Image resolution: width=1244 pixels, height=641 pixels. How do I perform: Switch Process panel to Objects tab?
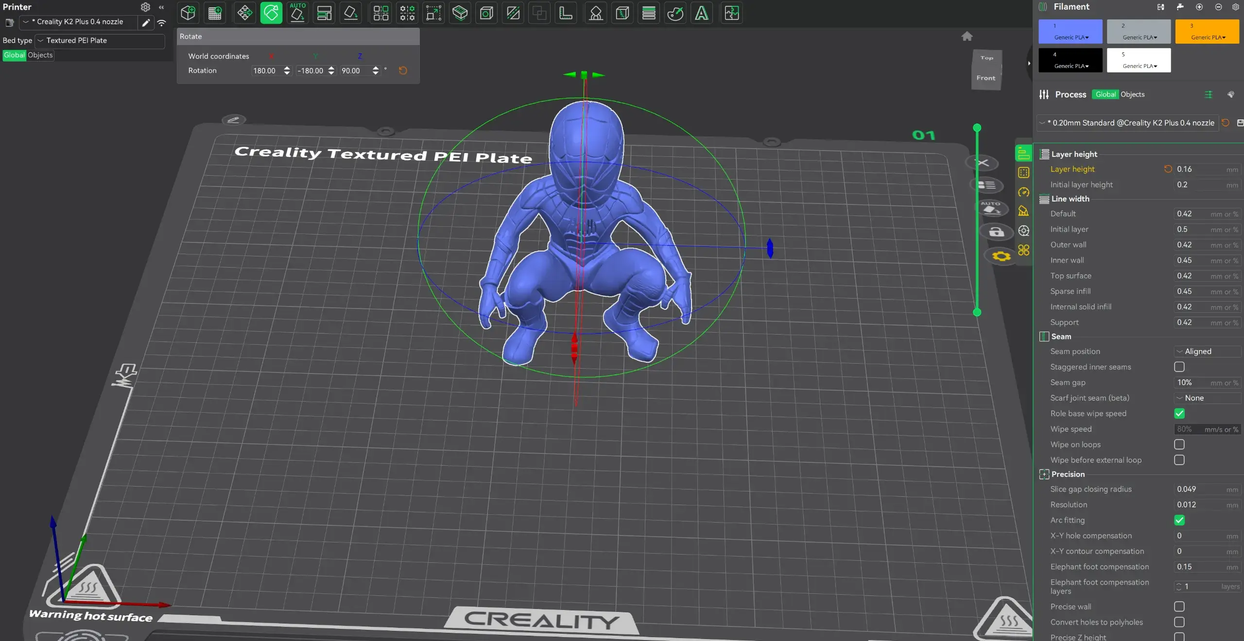tap(1132, 94)
